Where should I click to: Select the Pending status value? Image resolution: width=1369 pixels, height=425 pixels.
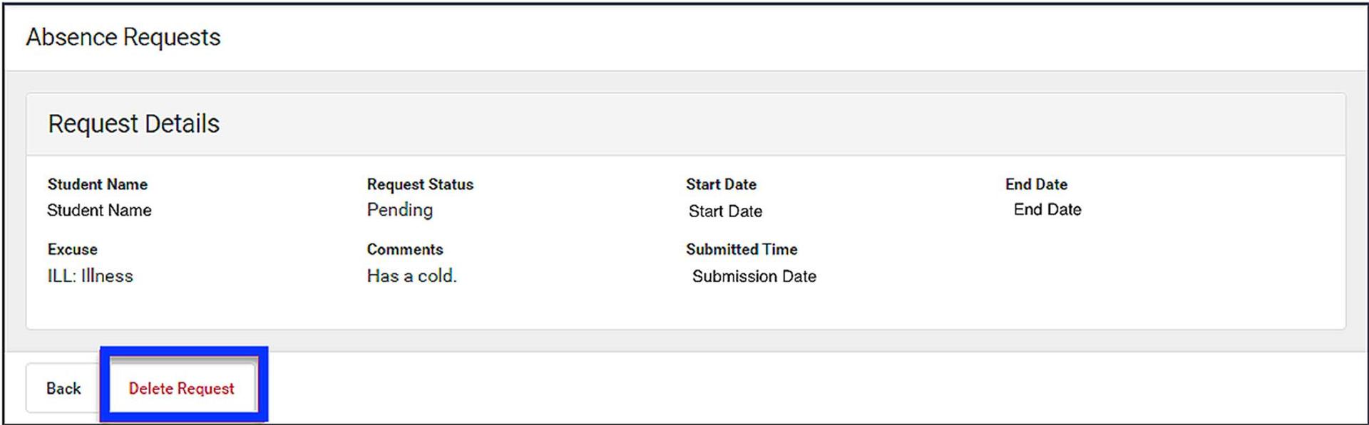[x=399, y=210]
